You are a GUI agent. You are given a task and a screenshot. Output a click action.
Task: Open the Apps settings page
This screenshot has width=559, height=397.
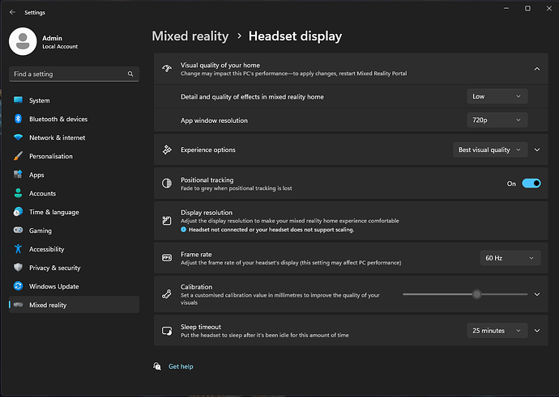tap(75, 175)
